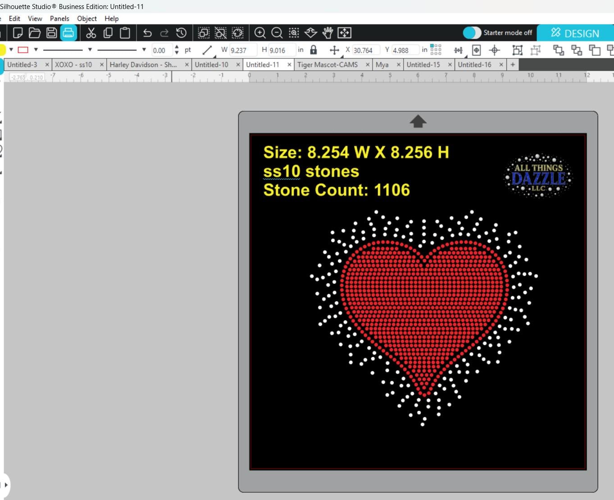Click the Y position input field
Image resolution: width=614 pixels, height=500 pixels.
pyautogui.click(x=405, y=50)
